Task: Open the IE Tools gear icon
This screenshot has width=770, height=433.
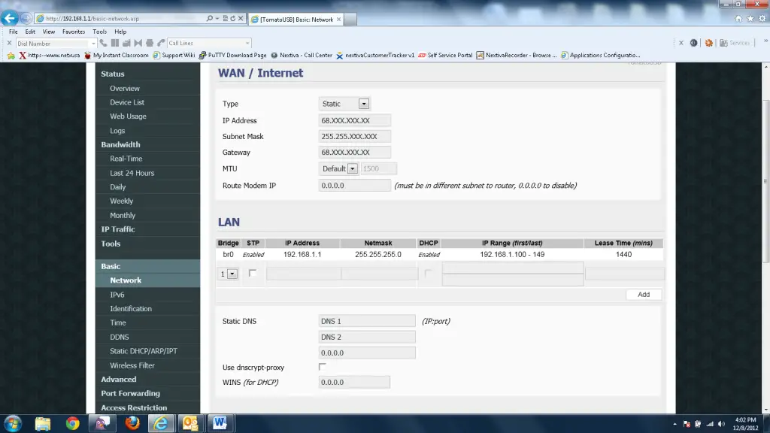Action: (x=762, y=19)
